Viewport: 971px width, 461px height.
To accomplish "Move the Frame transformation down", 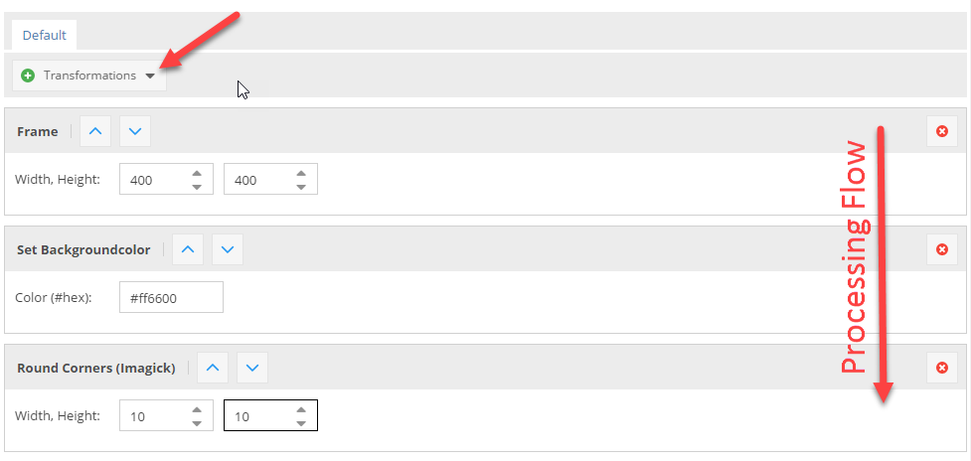I will (135, 131).
